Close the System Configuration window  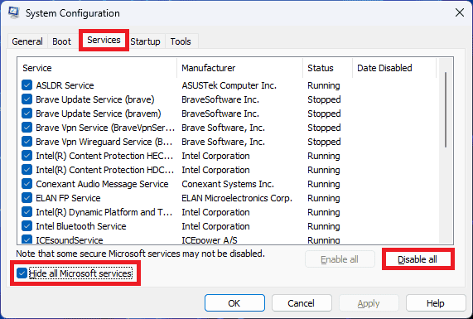(x=460, y=12)
